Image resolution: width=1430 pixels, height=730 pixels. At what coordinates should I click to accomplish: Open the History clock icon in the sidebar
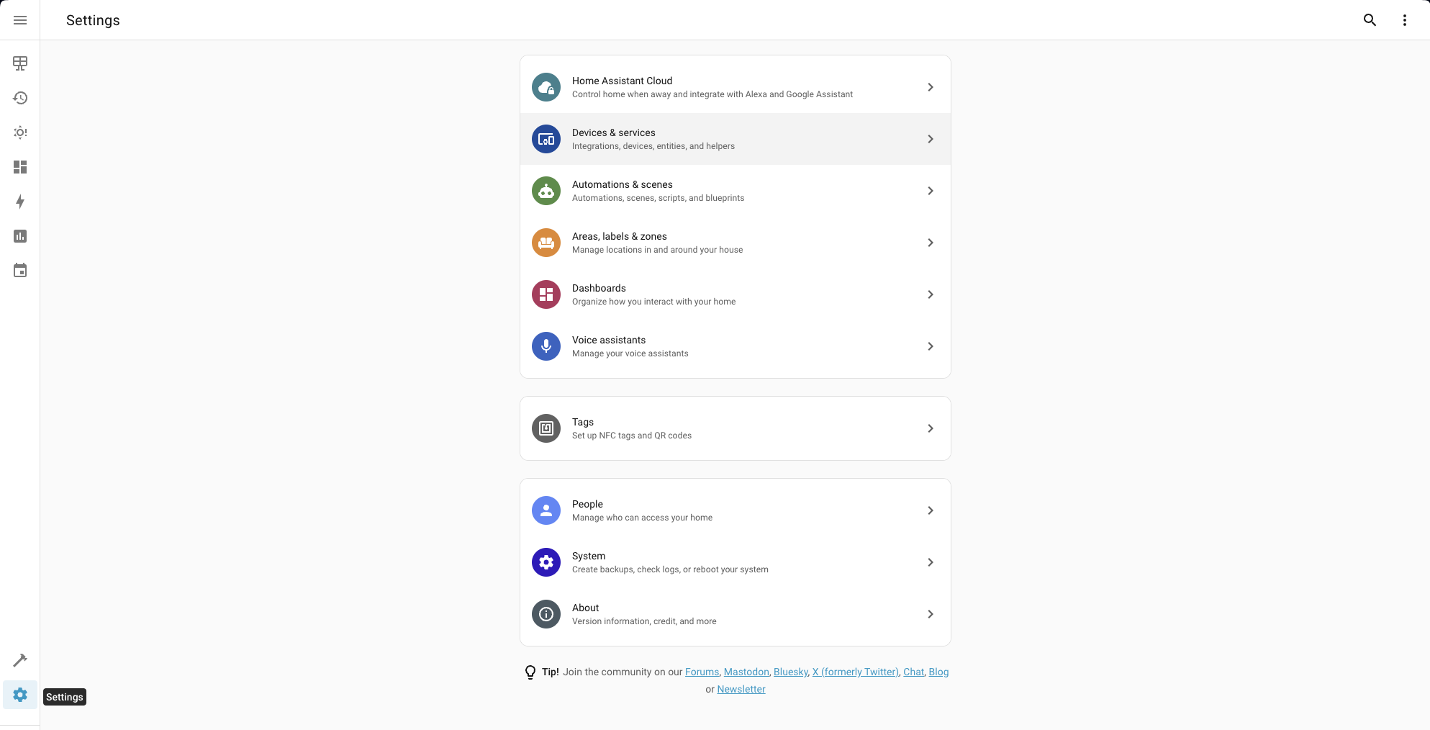click(20, 98)
